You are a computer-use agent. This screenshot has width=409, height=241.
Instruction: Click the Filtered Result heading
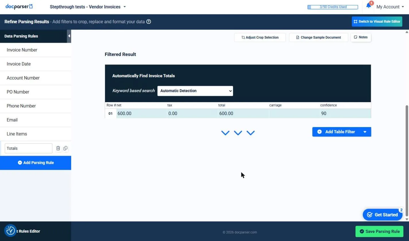pos(120,54)
